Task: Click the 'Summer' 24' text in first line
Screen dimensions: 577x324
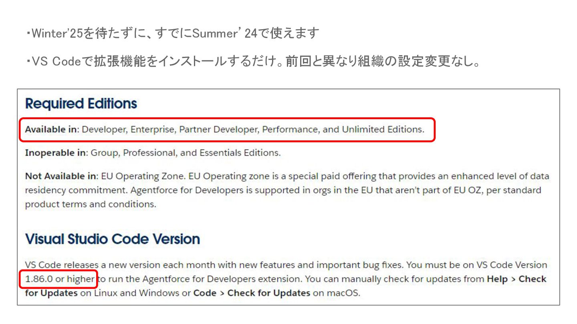Action: pyautogui.click(x=224, y=34)
